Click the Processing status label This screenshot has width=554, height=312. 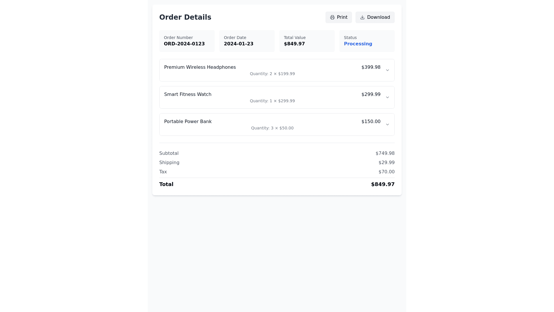click(358, 44)
